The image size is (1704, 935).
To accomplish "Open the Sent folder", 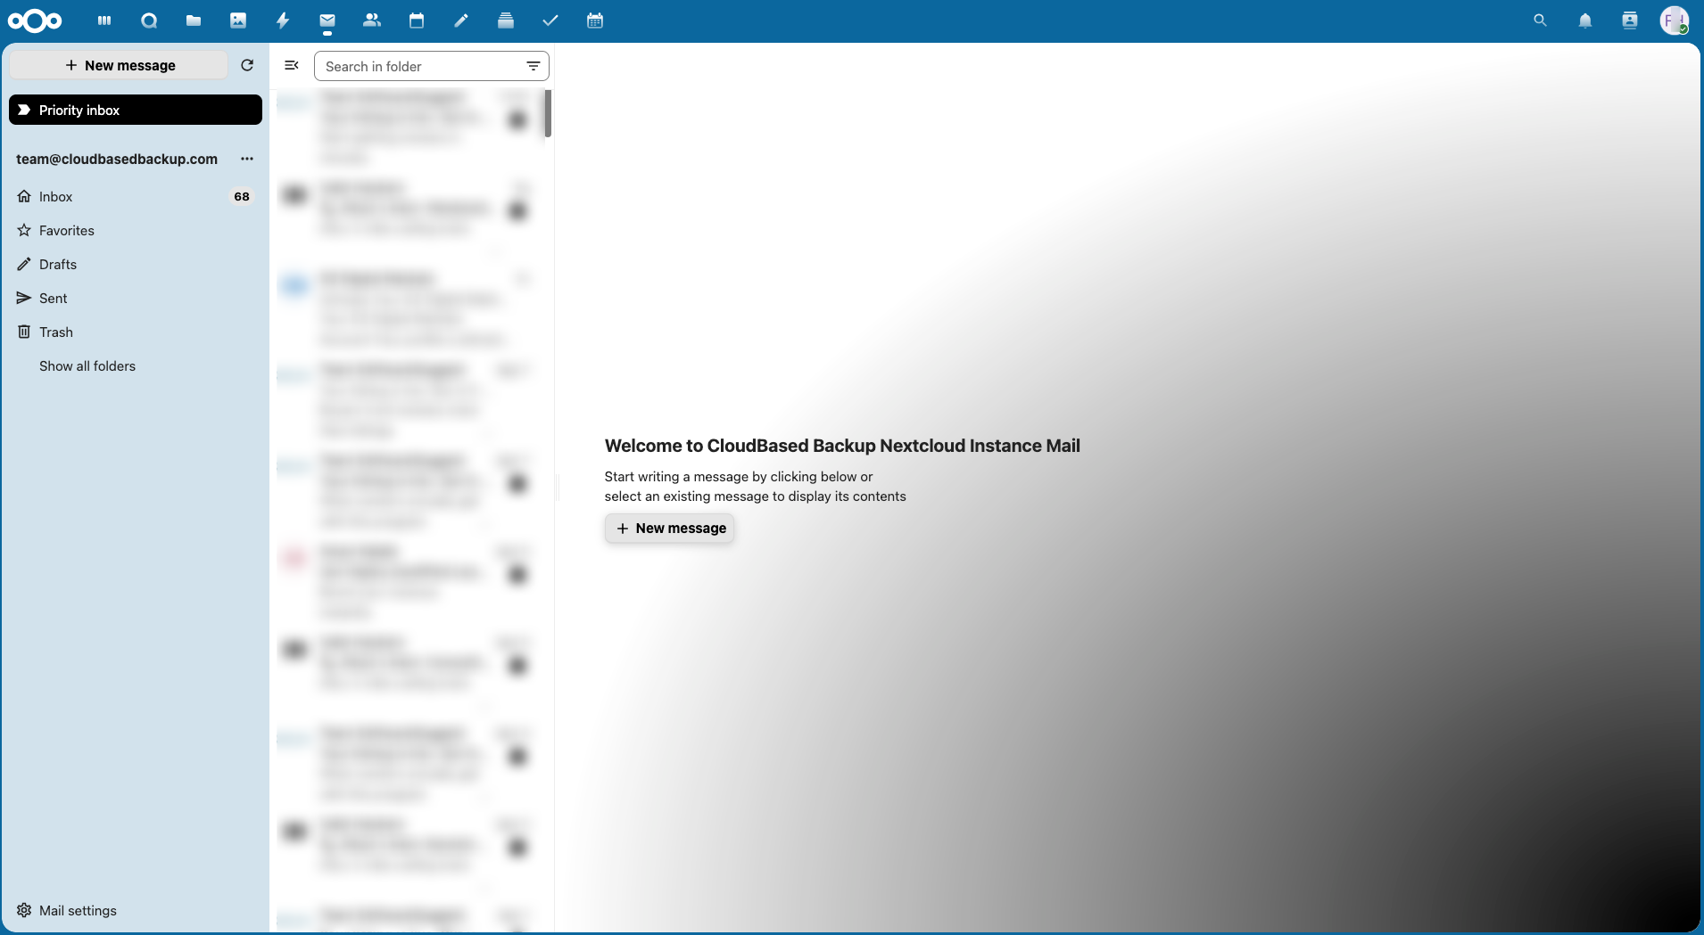I will point(136,298).
